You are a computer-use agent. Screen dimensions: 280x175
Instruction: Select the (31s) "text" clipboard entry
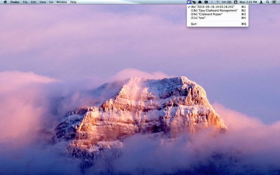[x=217, y=18]
